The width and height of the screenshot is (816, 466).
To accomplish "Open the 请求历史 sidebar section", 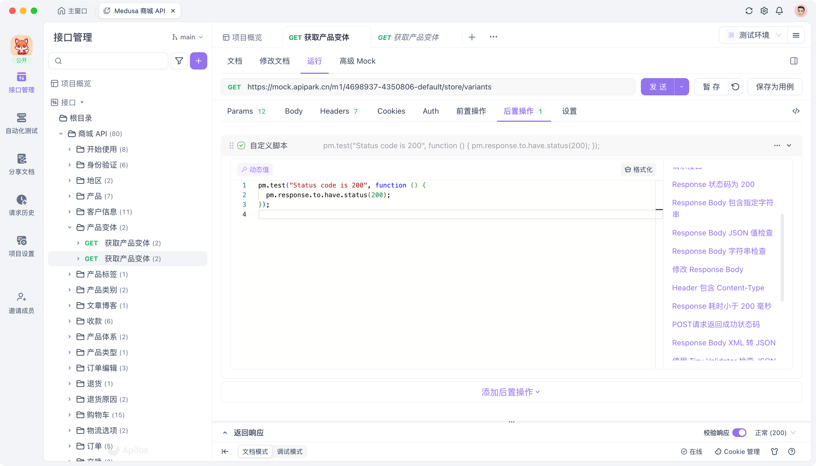I will 21,205.
